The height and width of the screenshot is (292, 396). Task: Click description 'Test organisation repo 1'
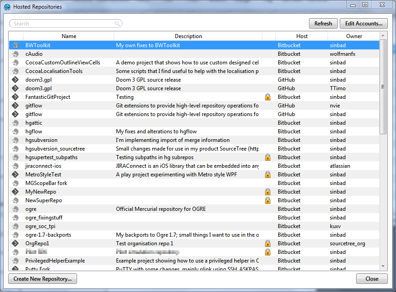click(x=145, y=243)
